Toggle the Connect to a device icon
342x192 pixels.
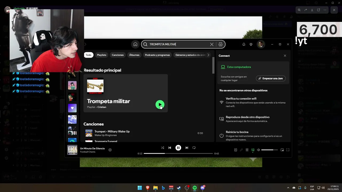pyautogui.click(x=253, y=150)
